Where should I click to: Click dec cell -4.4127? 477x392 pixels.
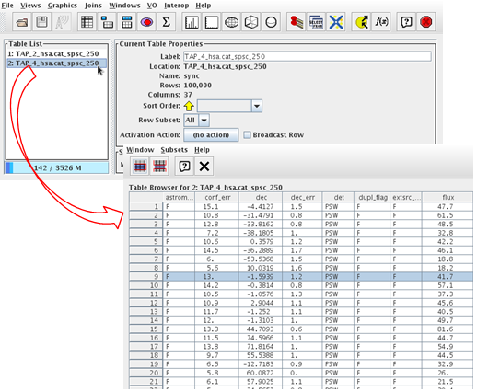tap(261, 207)
